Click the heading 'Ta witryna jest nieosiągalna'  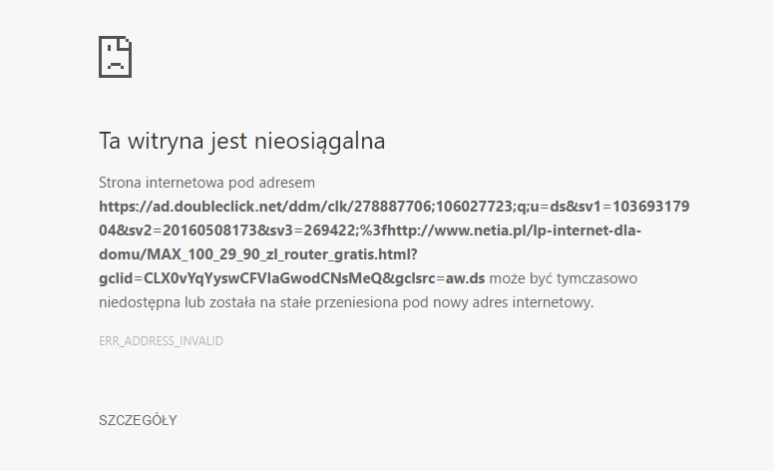pyautogui.click(x=241, y=142)
